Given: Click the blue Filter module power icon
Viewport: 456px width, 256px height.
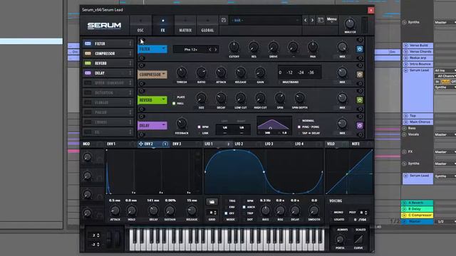Looking at the screenshot, I should 359,49.
